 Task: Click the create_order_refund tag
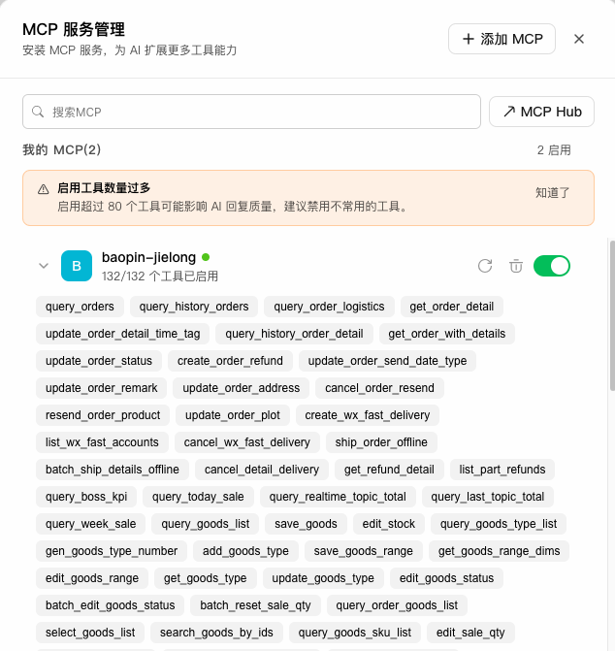230,361
